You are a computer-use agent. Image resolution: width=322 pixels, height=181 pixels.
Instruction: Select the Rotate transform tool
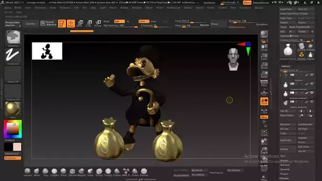click(98, 23)
